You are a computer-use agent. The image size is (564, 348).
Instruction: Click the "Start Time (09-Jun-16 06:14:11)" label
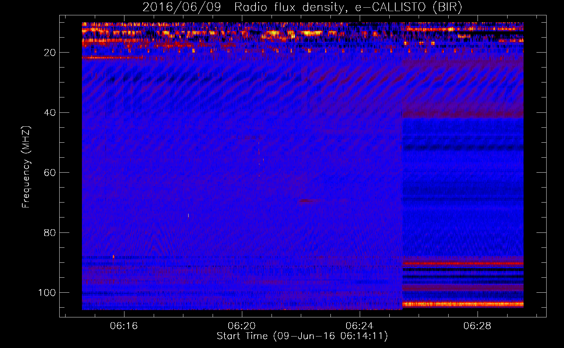tap(302, 336)
